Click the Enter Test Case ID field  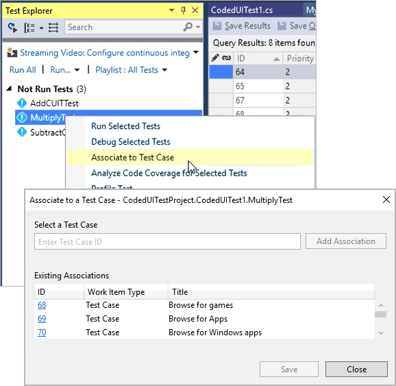[x=167, y=241]
